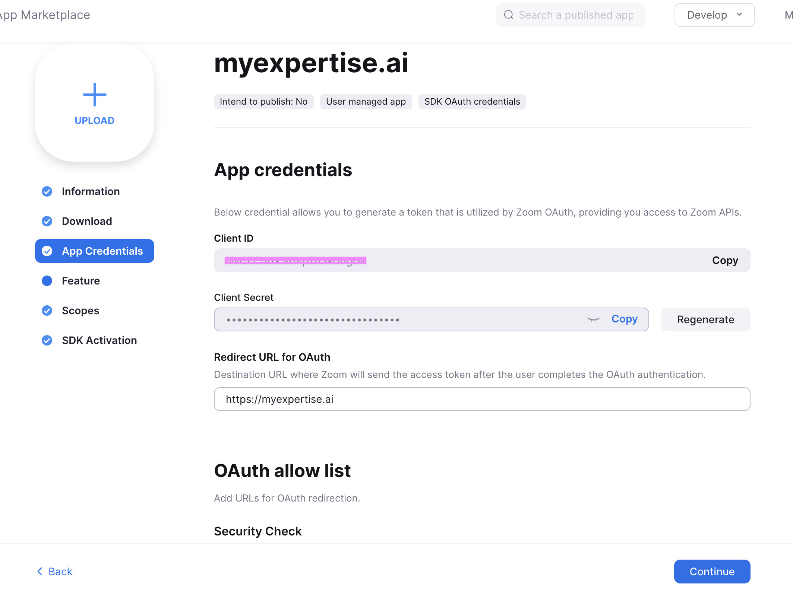Regenerate the Client Secret
The width and height of the screenshot is (793, 595).
(705, 319)
